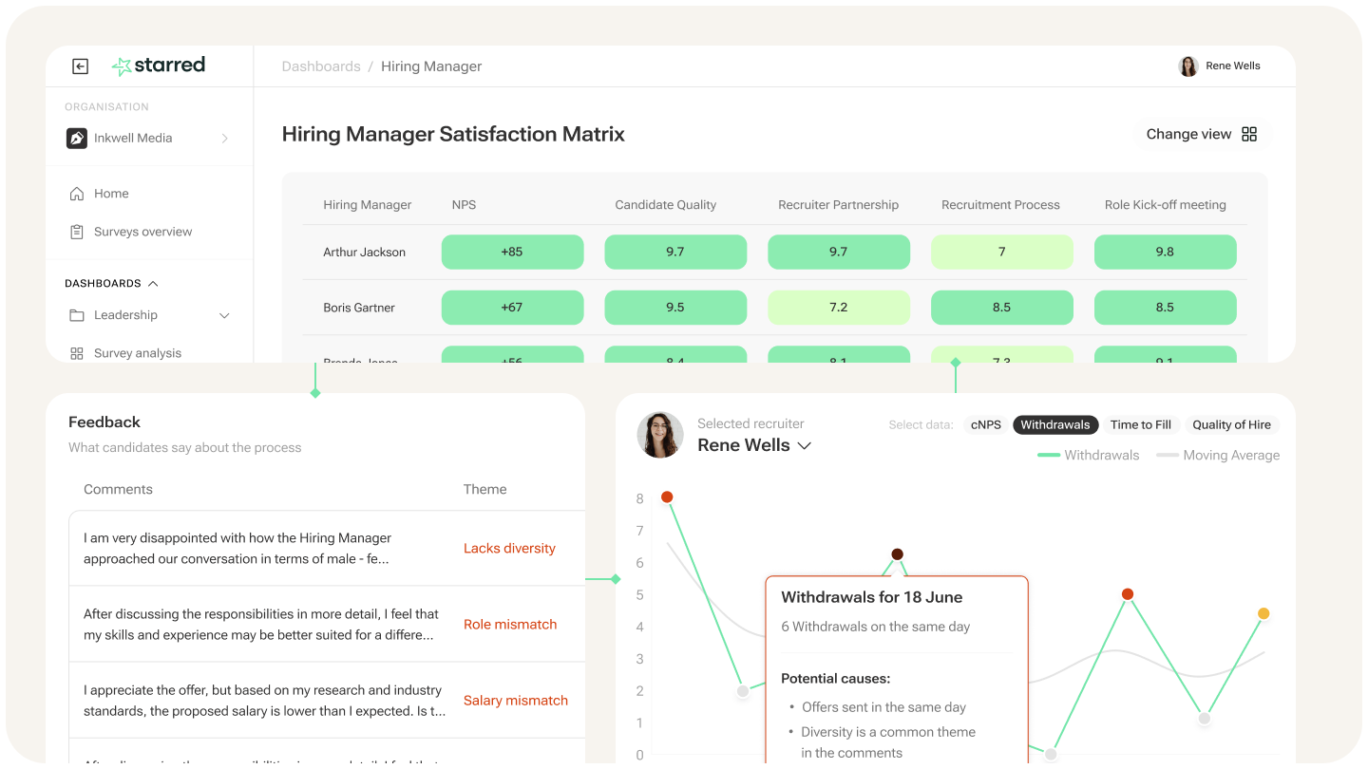Viewport: 1368px width, 769px height.
Task: Toggle the Withdrawals legend series
Action: 1088,456
